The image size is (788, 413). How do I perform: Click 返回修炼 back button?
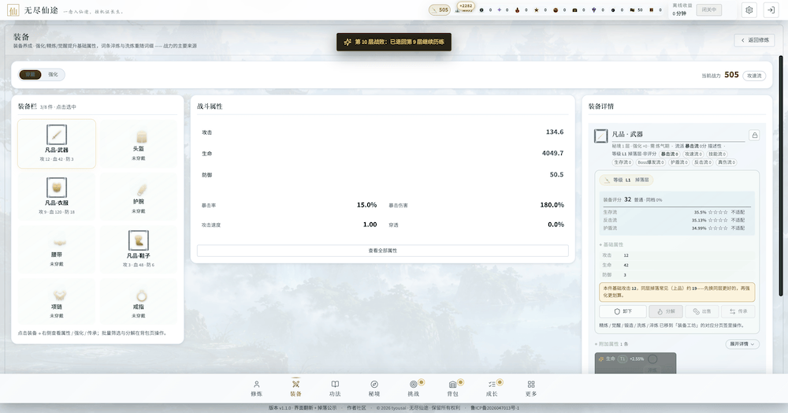[754, 39]
